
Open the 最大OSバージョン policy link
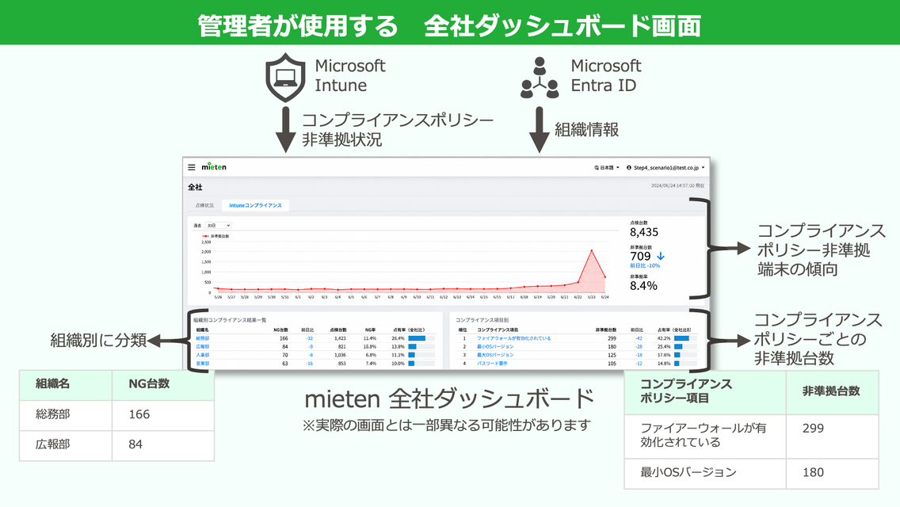pos(495,356)
